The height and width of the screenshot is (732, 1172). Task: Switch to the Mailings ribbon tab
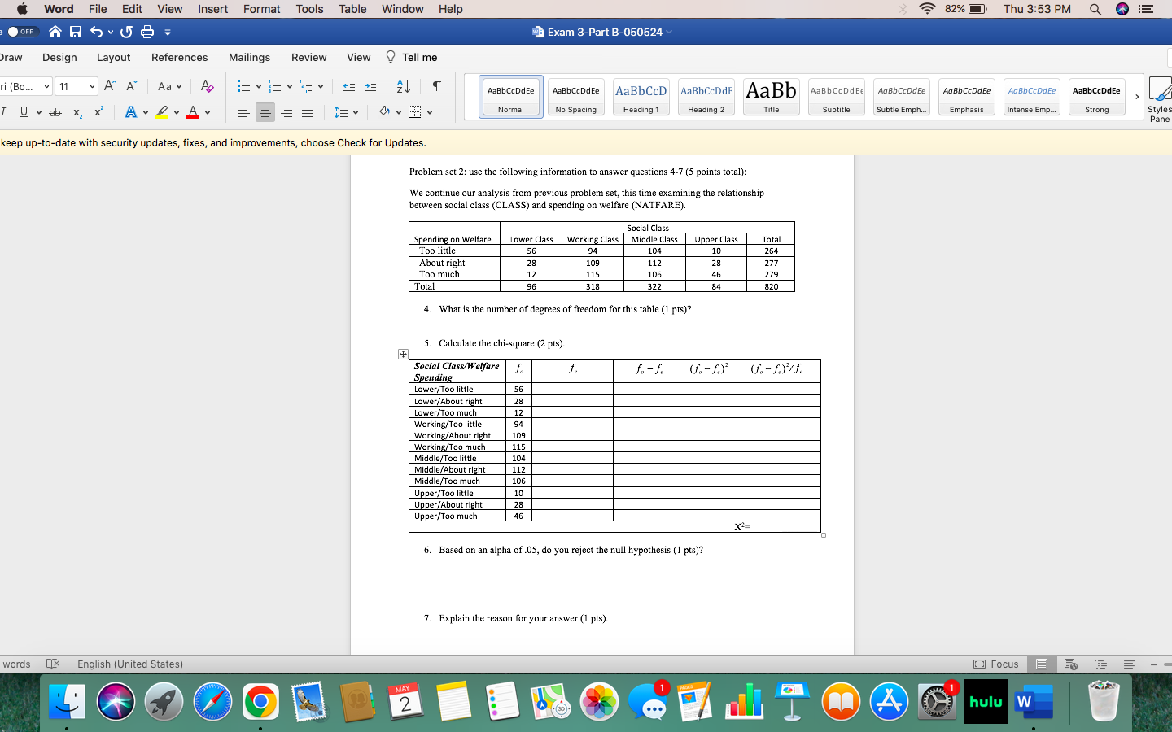(249, 57)
